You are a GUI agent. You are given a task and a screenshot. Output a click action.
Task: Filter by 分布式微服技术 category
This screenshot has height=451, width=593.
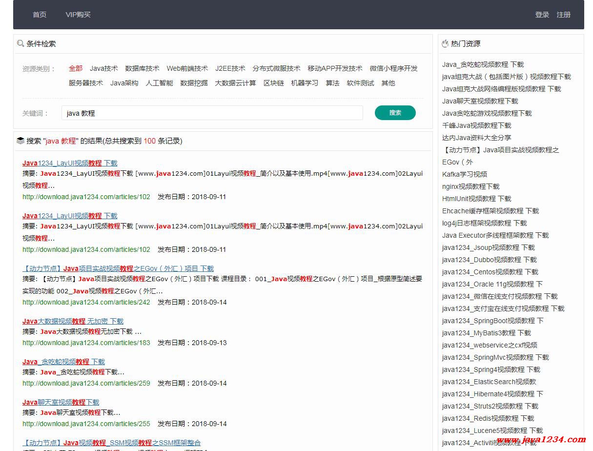pos(276,68)
